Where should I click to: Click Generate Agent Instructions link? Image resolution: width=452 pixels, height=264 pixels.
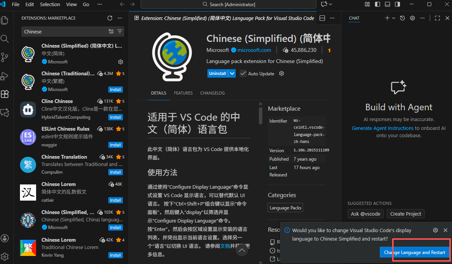[382, 128]
